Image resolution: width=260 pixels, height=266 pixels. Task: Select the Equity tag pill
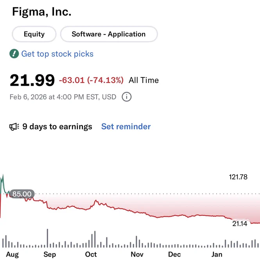pos(34,34)
